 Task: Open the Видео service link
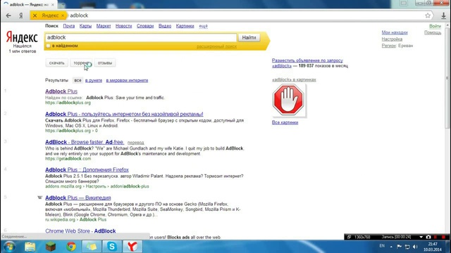[x=165, y=26]
